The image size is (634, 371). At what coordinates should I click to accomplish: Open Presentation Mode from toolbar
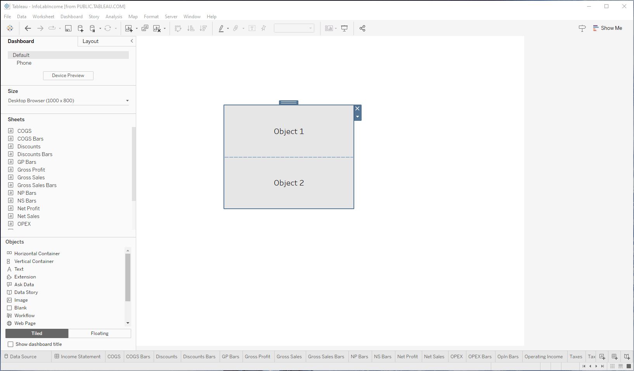pyautogui.click(x=344, y=28)
